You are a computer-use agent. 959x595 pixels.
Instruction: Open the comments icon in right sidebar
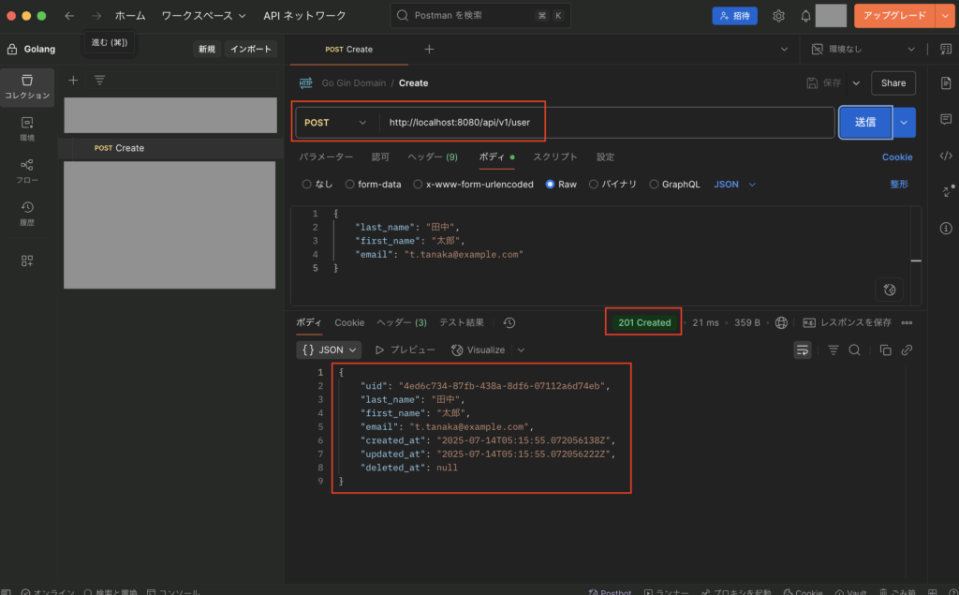coord(946,119)
